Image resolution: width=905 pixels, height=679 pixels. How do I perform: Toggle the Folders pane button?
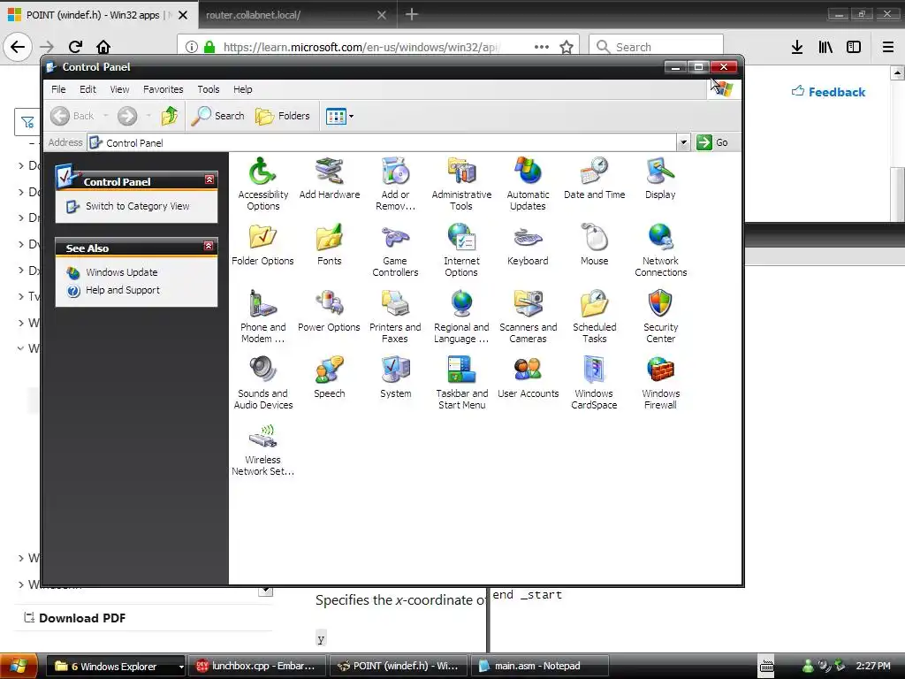tap(283, 116)
